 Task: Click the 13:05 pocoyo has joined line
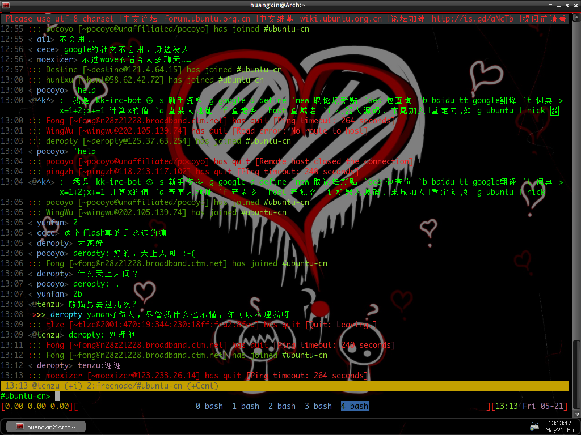pos(155,202)
